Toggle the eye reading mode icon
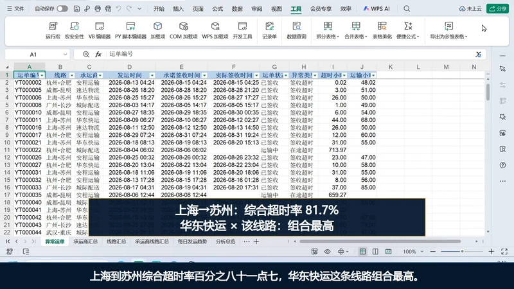This screenshot has width=514, height=289. click(327, 252)
